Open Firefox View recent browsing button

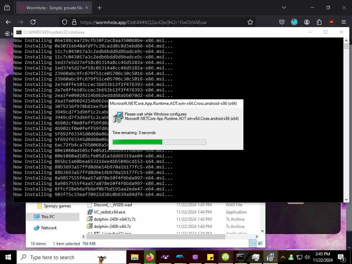7,8
